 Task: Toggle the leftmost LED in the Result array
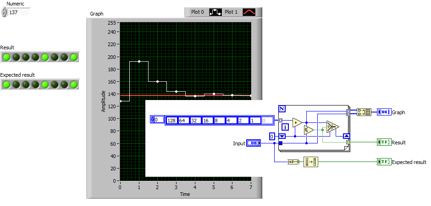click(x=6, y=57)
